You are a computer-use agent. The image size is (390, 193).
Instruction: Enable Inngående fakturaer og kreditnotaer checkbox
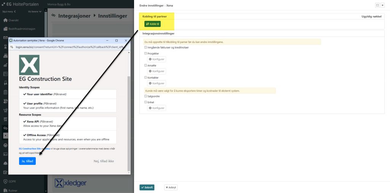pyautogui.click(x=145, y=47)
